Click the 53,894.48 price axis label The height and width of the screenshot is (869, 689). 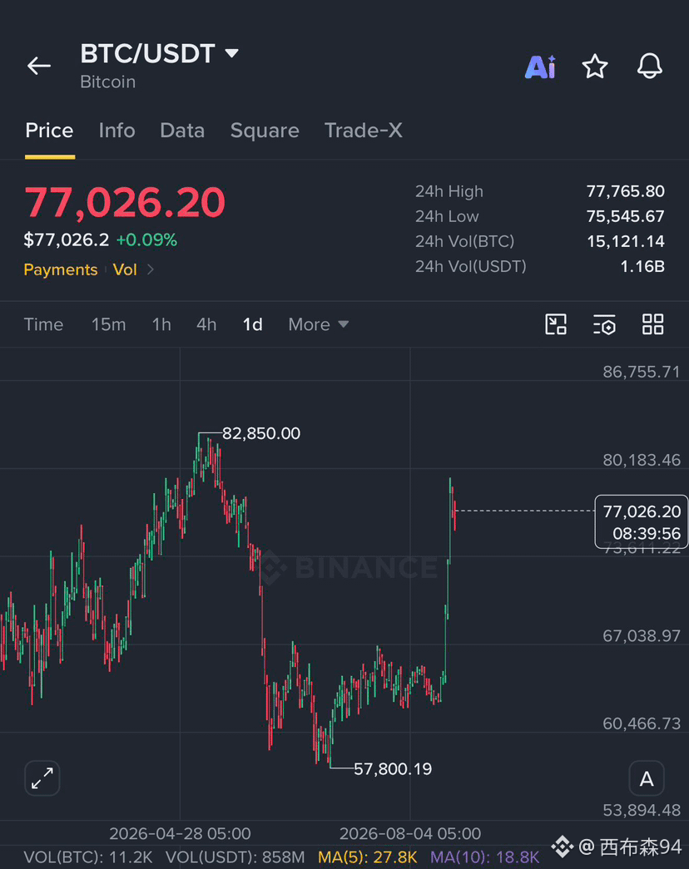[x=642, y=811]
